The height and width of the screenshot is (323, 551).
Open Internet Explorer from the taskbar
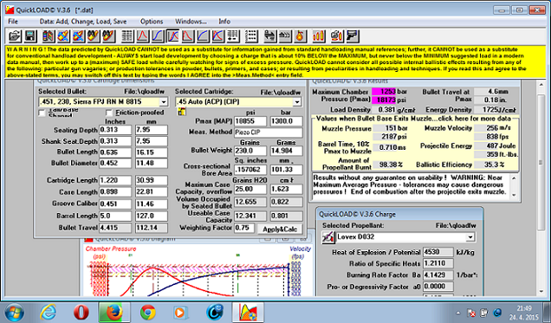tap(49, 312)
